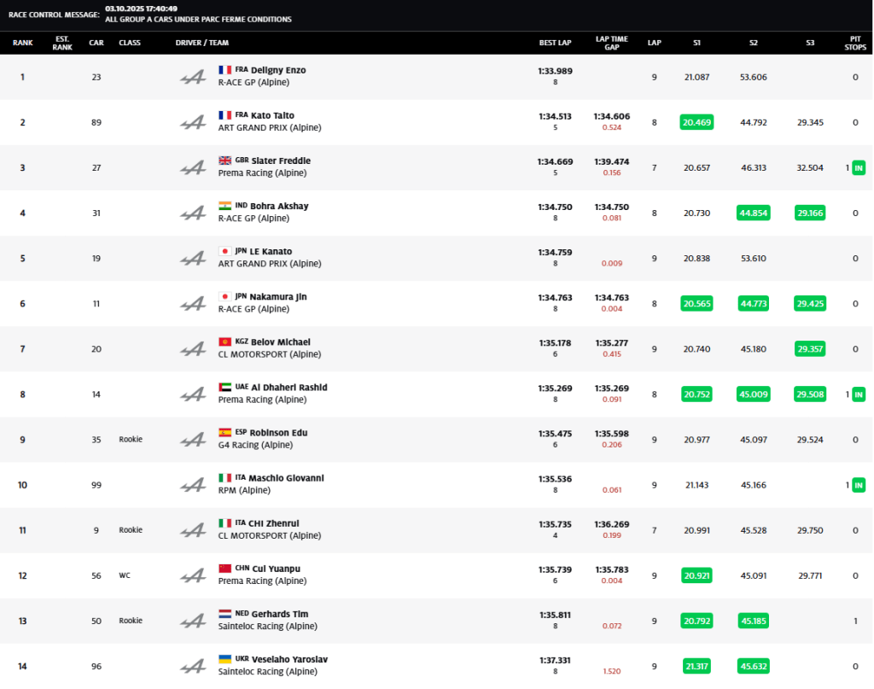Sort by the CLASS column header
The width and height of the screenshot is (874, 689).
pyautogui.click(x=130, y=43)
